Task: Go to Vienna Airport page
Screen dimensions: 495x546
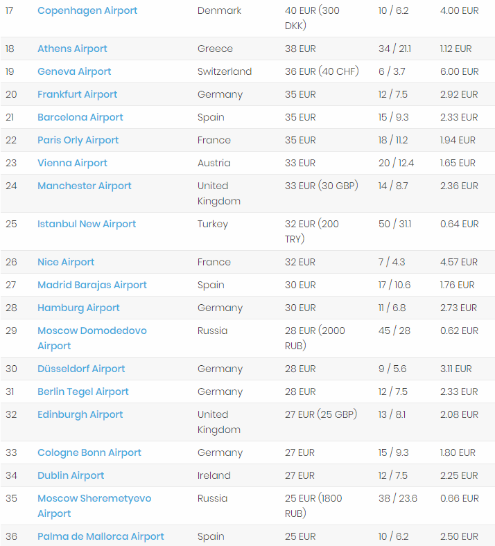Action: (72, 163)
